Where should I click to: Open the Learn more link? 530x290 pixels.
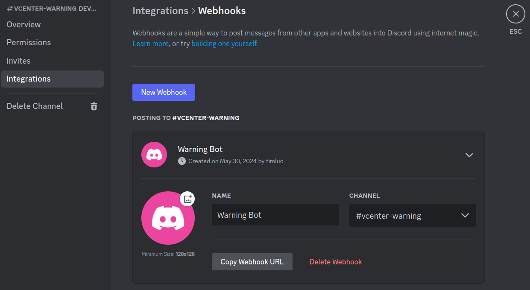click(x=150, y=43)
